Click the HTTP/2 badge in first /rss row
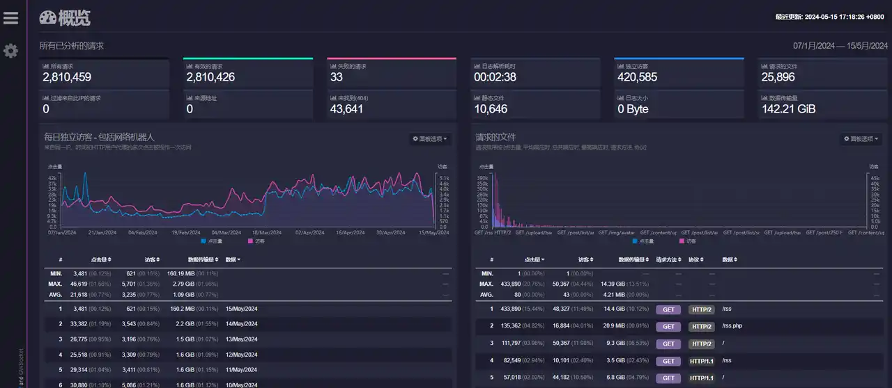This screenshot has height=388, width=892. click(x=701, y=309)
